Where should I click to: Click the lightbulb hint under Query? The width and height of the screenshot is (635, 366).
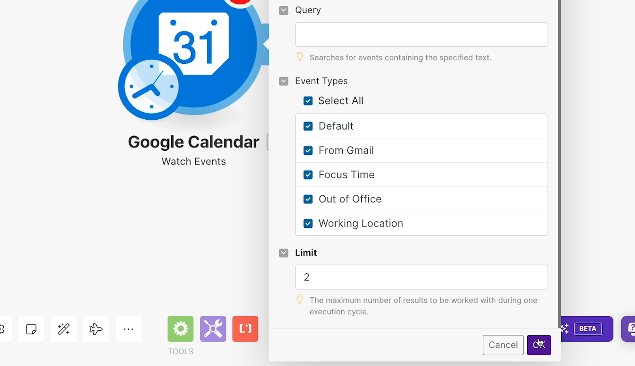(300, 57)
